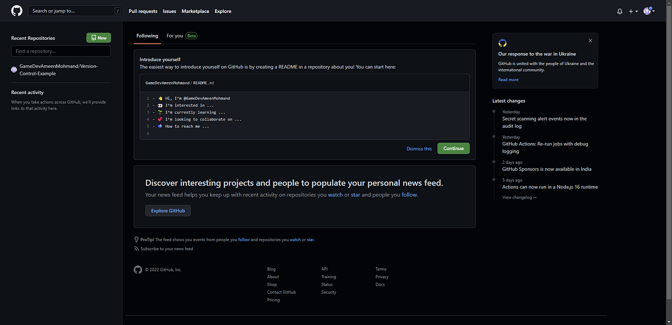Click the ProTip lightbulb icon
672x325 pixels.
tap(137, 239)
